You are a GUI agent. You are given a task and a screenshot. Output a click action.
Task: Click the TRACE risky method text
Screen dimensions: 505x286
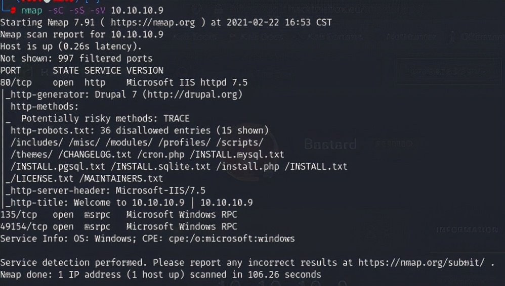pos(176,119)
